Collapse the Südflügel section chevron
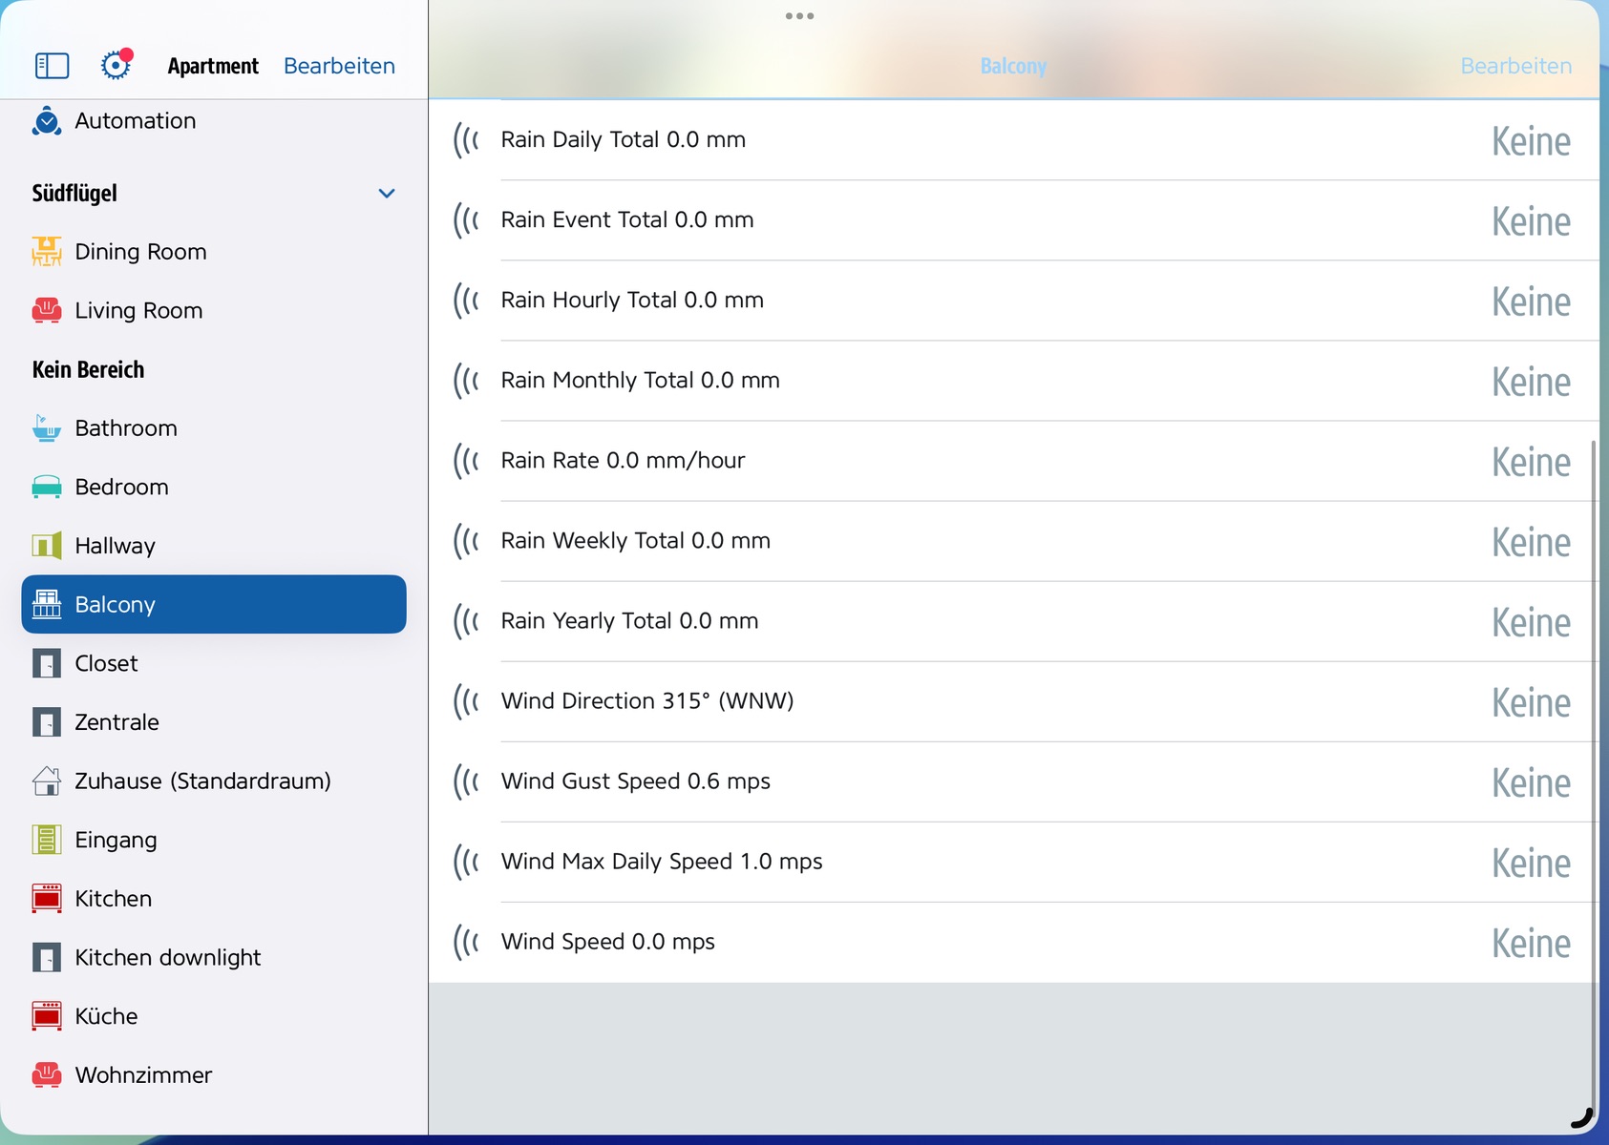Viewport: 1609px width, 1145px height. tap(387, 194)
